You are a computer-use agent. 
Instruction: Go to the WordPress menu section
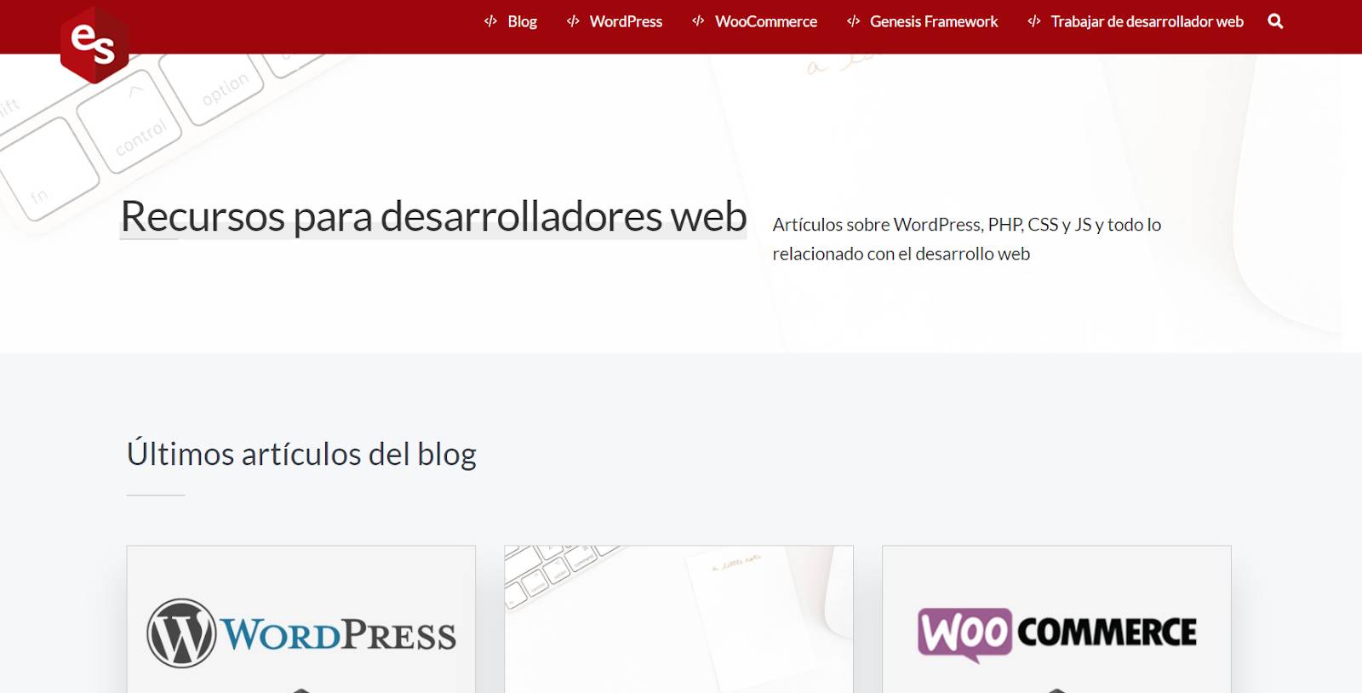626,21
